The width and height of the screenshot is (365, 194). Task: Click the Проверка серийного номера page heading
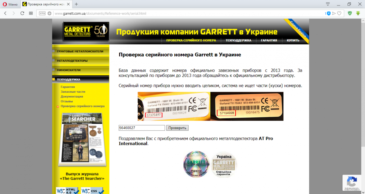click(x=180, y=55)
